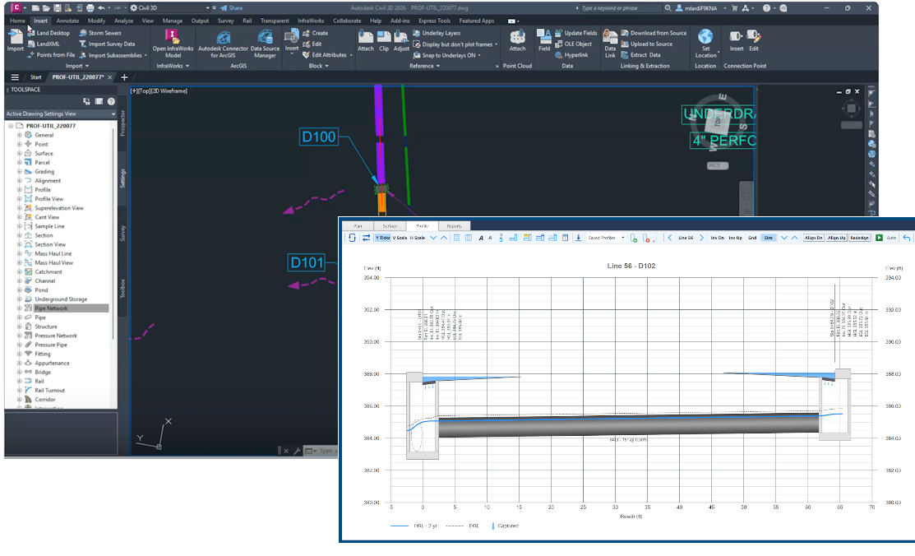The width and height of the screenshot is (915, 556).
Task: Toggle Gnd in the profile toolbar
Action: pos(752,238)
